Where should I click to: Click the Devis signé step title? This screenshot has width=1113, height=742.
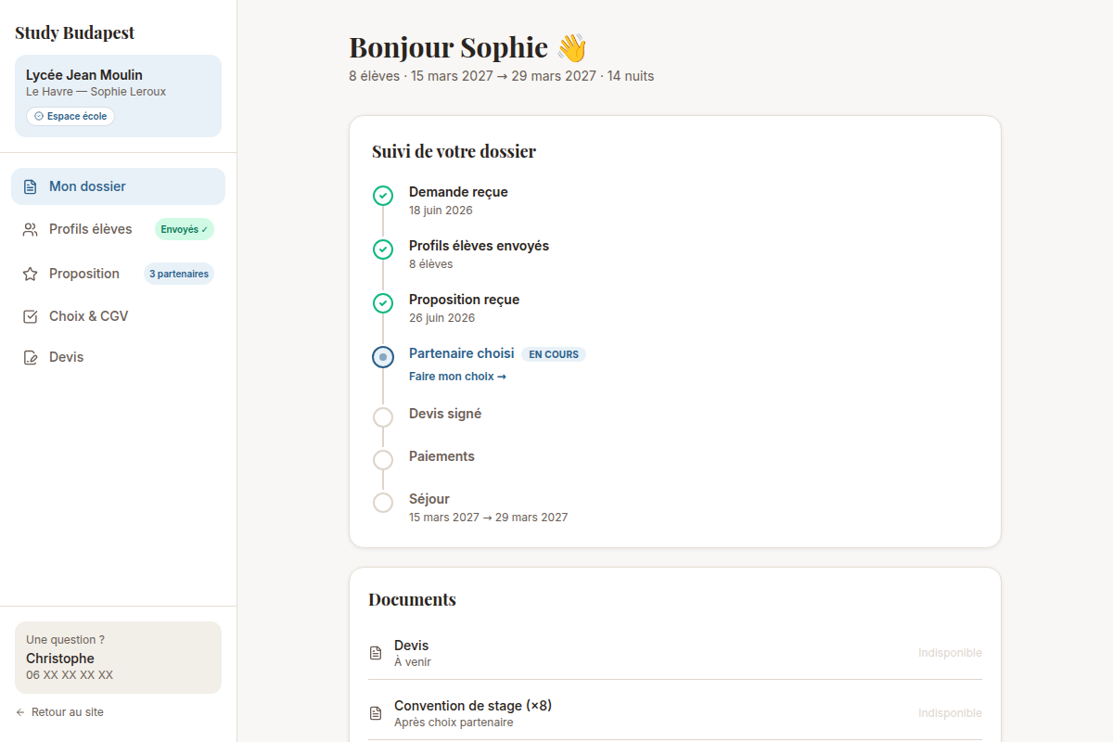click(x=445, y=414)
